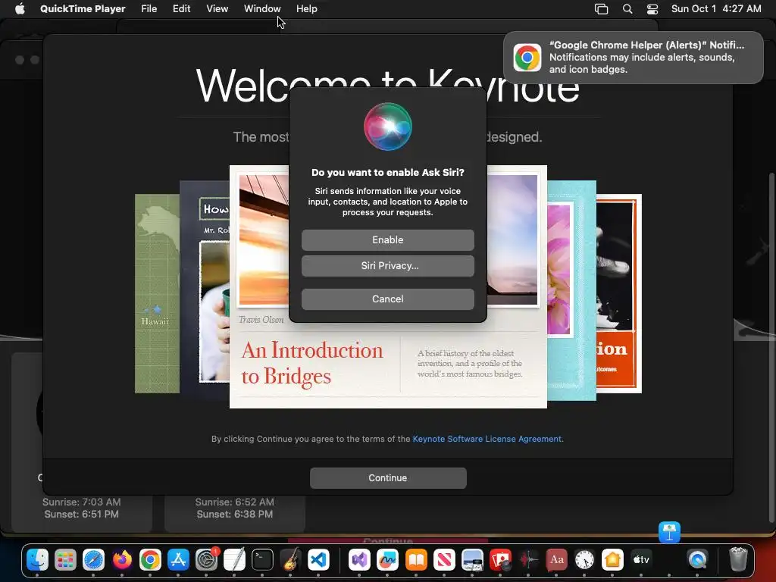Screen dimensions: 776x582
Task: Launch Firefox from the dock
Action: coord(122,560)
